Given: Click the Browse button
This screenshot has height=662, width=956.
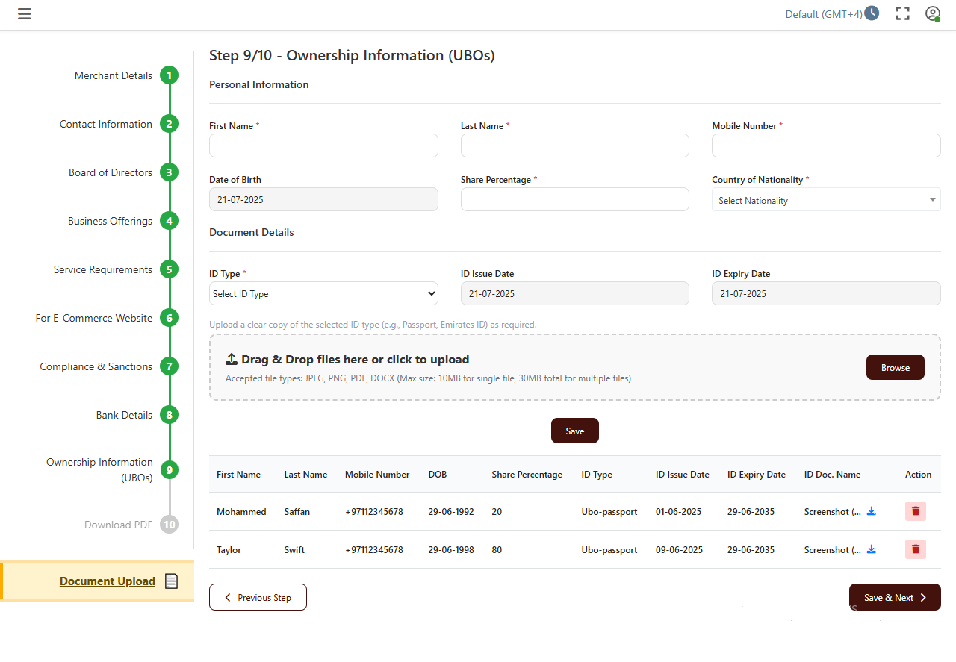Looking at the screenshot, I should 896,367.
